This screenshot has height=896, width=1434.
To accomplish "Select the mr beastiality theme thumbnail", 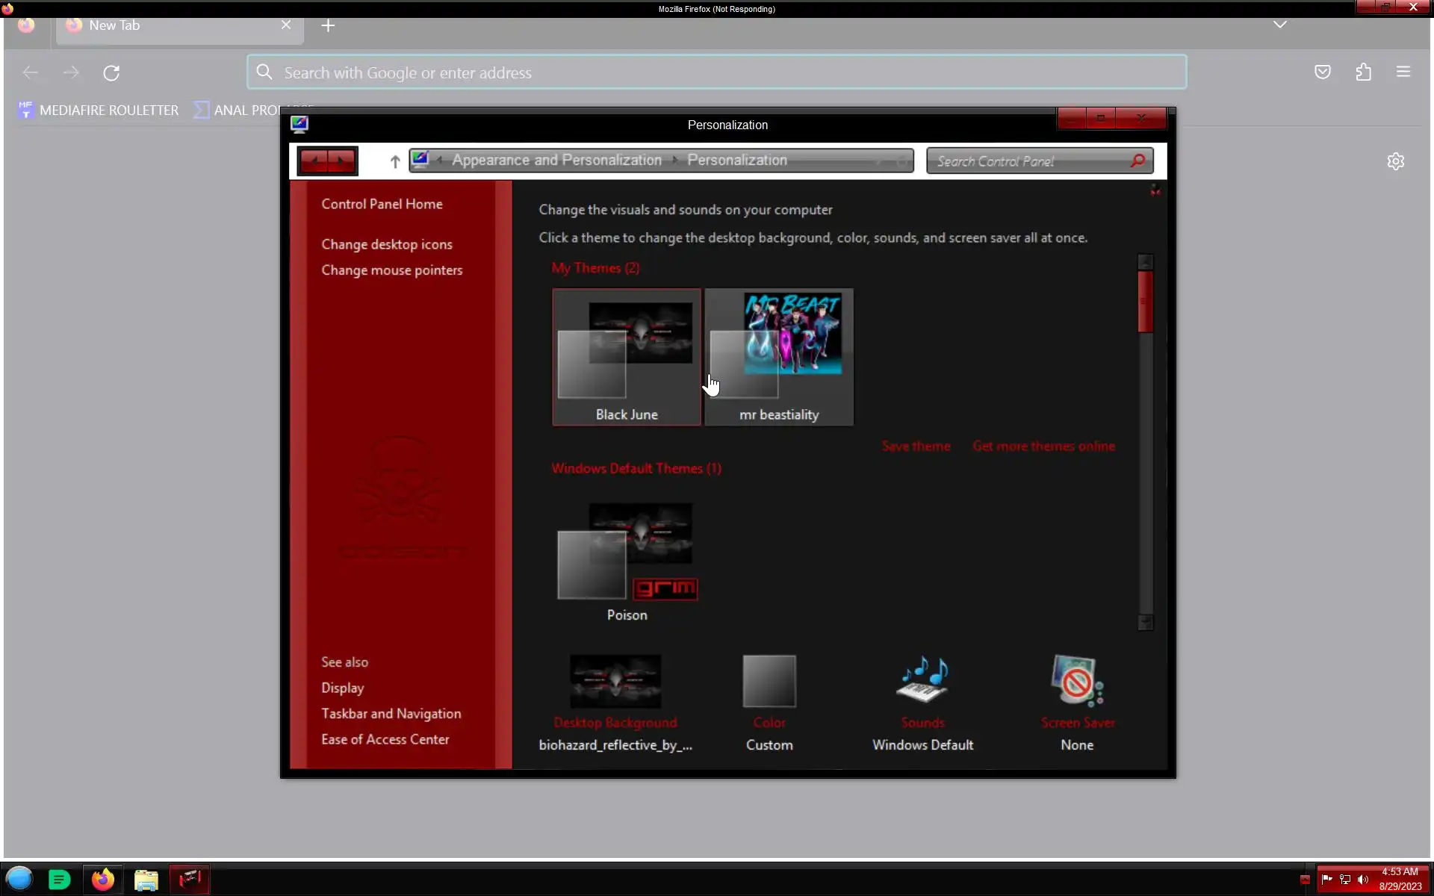I will tap(778, 357).
